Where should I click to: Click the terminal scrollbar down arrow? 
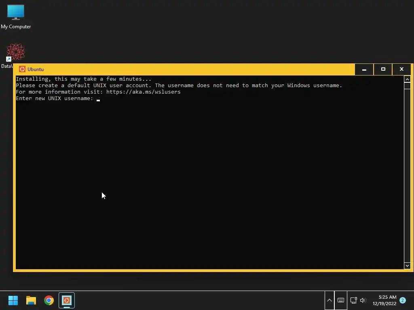point(407,266)
